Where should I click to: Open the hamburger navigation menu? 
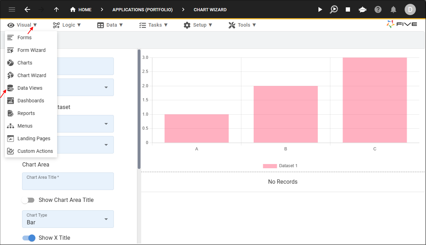click(x=12, y=9)
